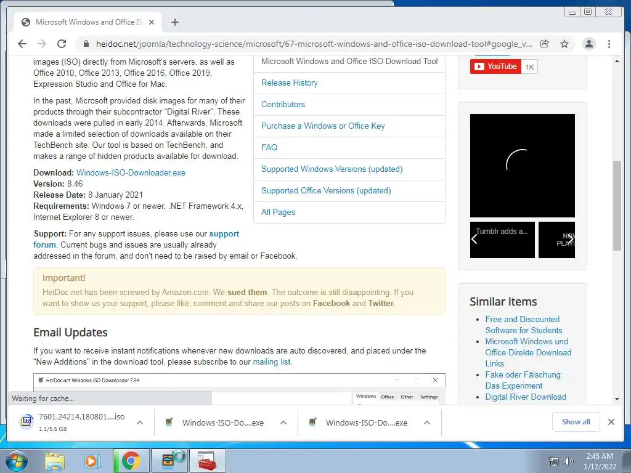The image size is (631, 473).
Task: Select the 'Tumblr adds a...' video thumbnail
Action: tap(502, 240)
